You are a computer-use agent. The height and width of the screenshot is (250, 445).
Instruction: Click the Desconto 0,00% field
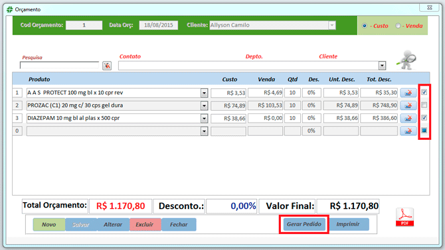pos(231,206)
